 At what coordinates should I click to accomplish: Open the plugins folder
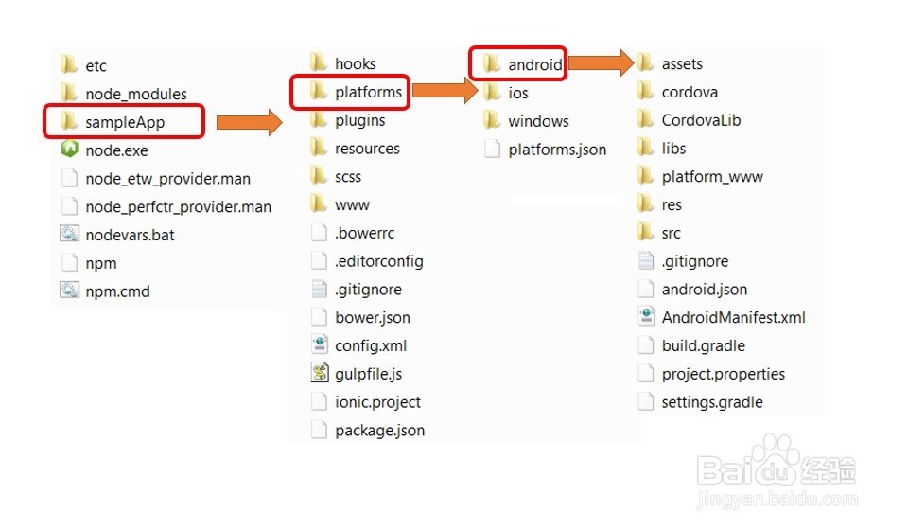tap(359, 120)
